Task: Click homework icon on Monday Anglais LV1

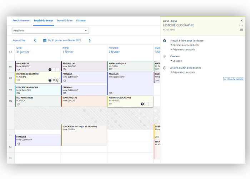Action: pyautogui.click(x=50, y=70)
